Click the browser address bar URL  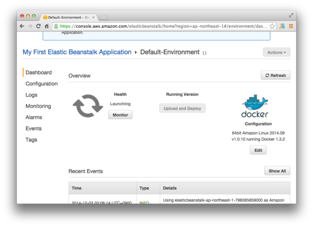[x=163, y=26]
